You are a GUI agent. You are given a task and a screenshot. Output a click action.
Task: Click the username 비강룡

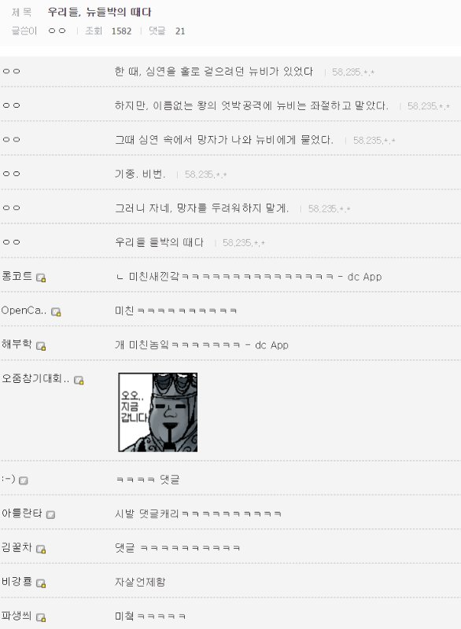[17, 581]
